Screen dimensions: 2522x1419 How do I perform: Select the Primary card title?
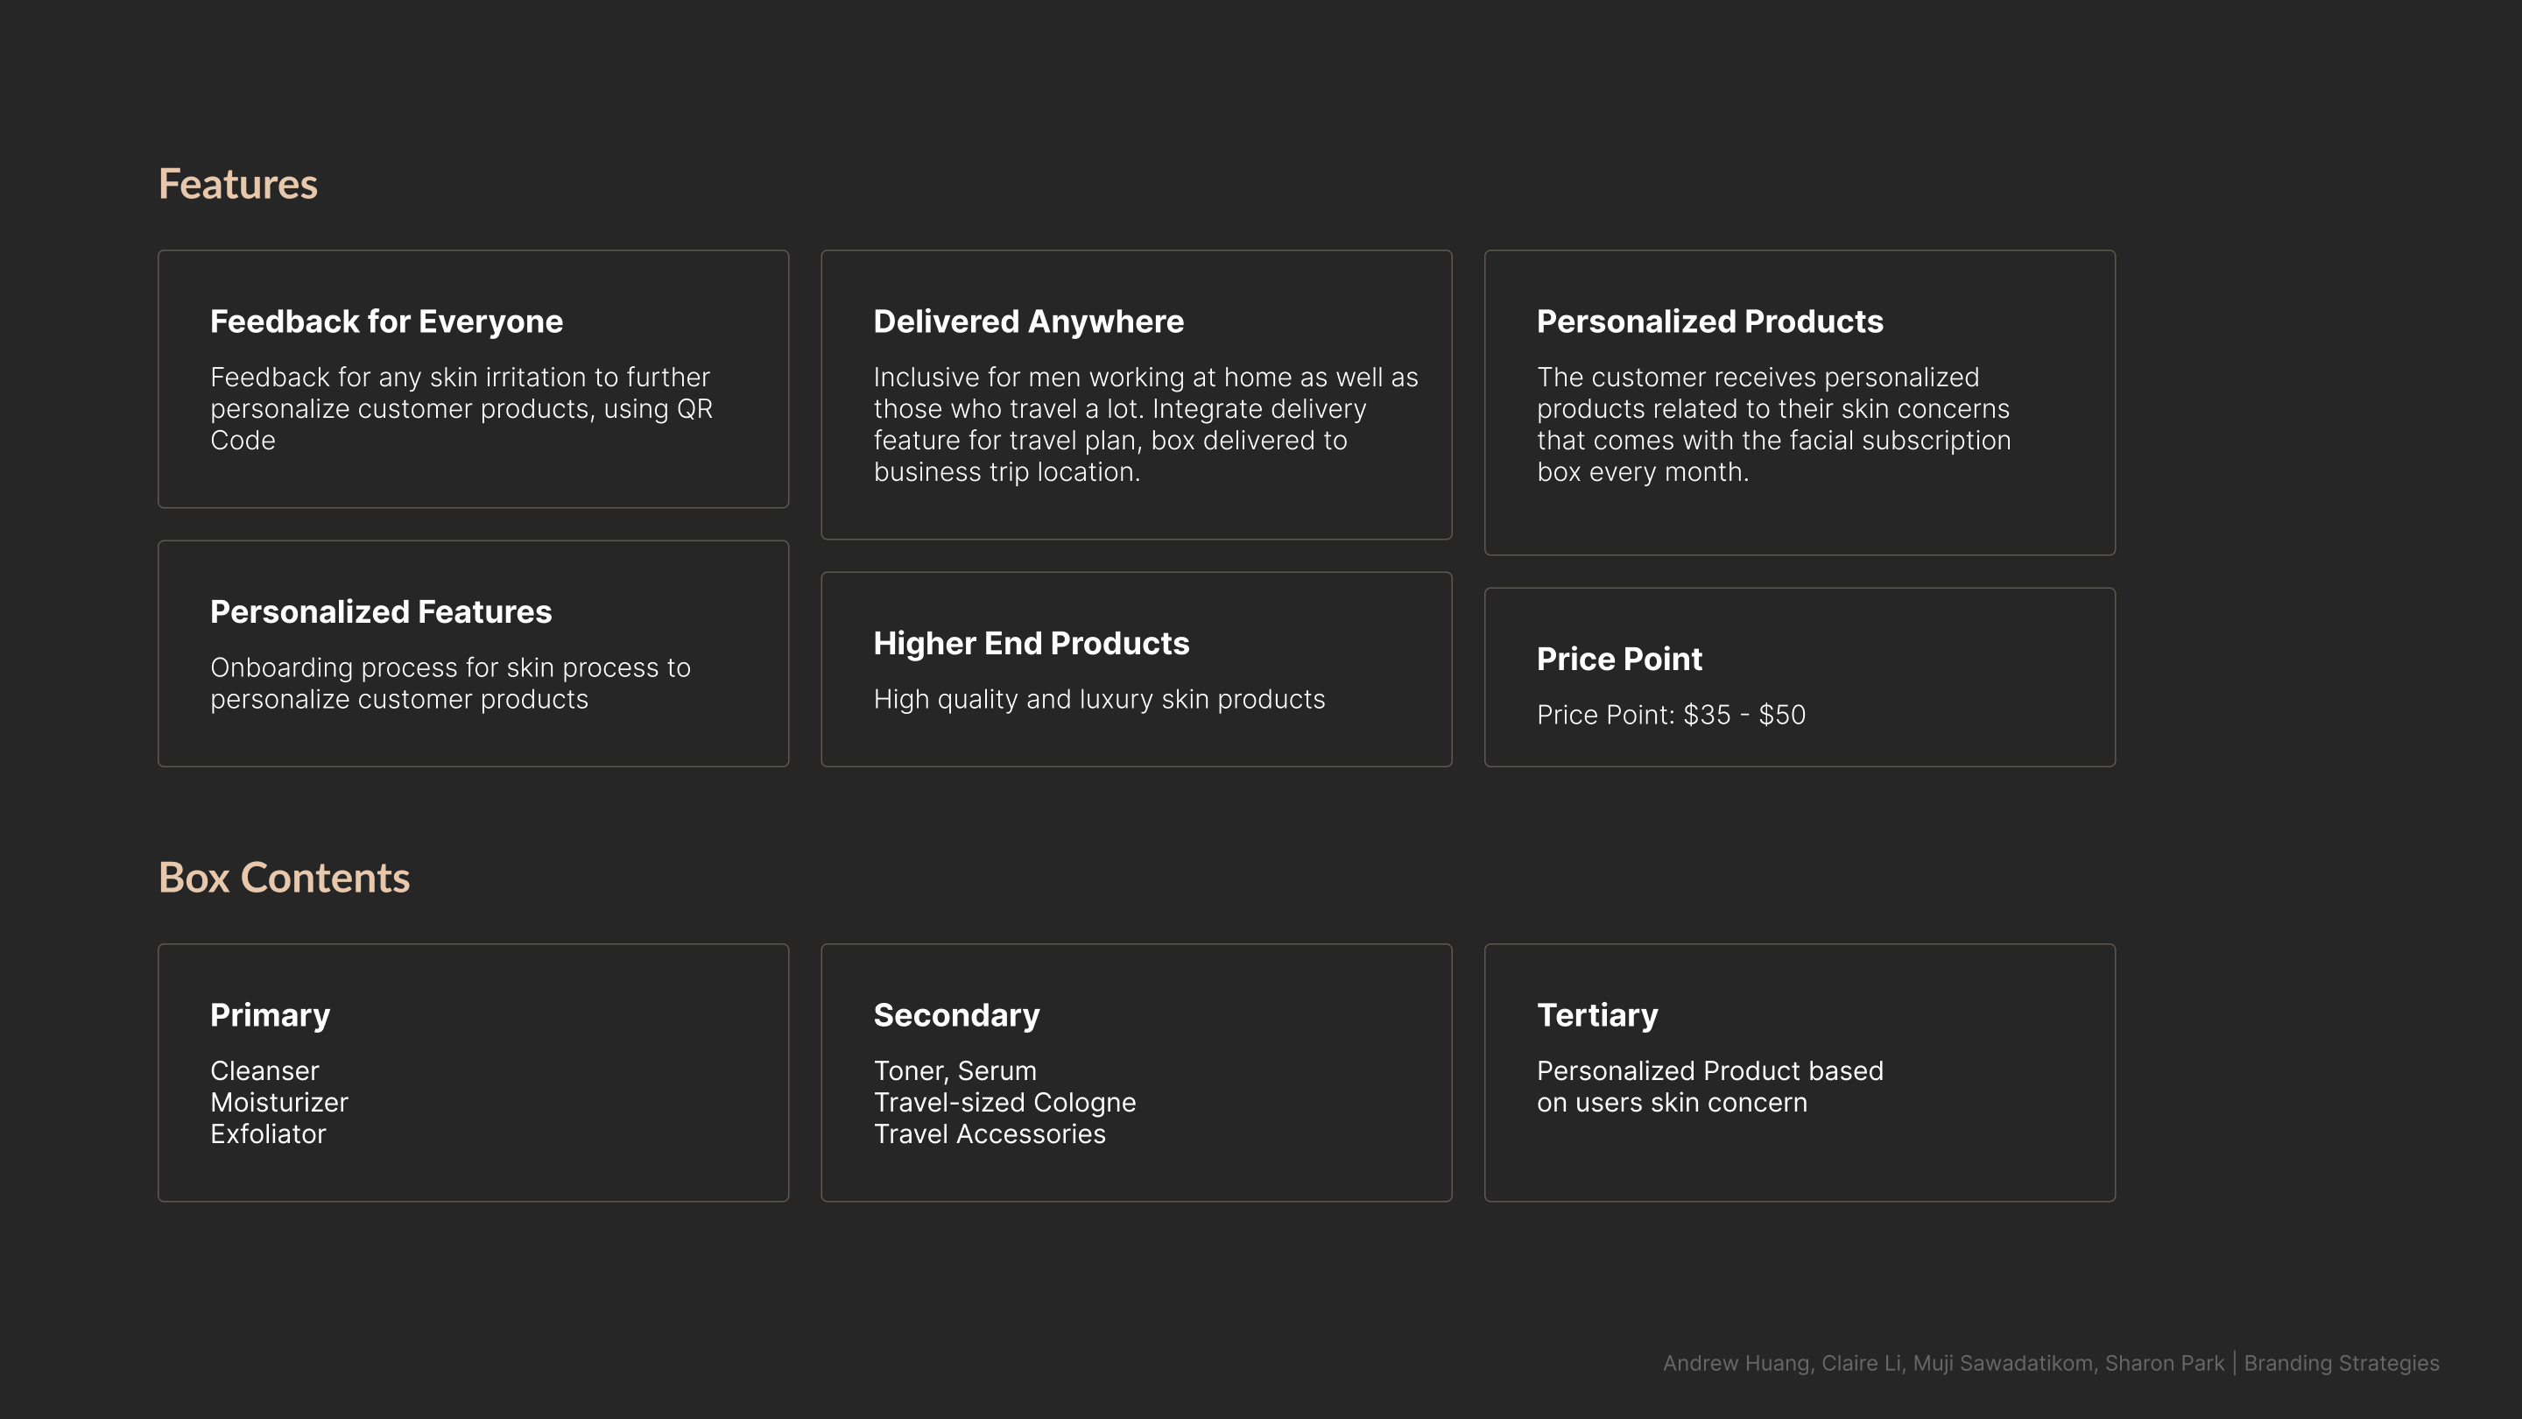271,1015
